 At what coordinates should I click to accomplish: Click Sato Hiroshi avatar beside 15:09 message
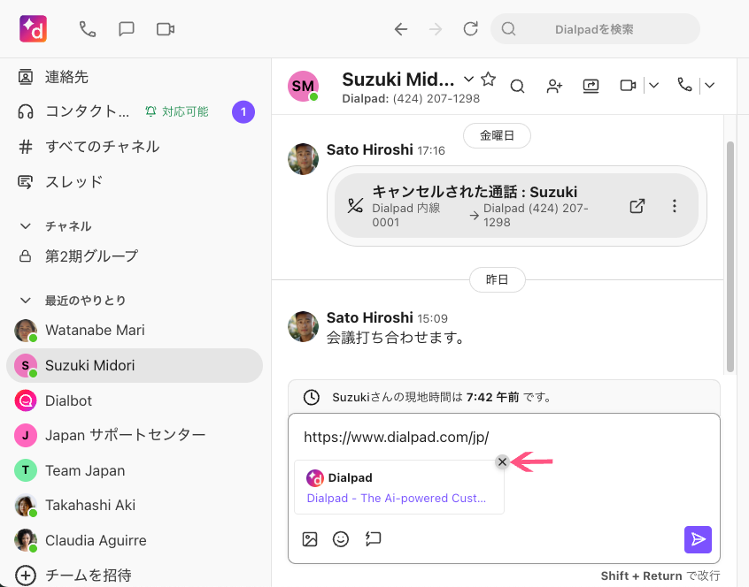pyautogui.click(x=303, y=326)
